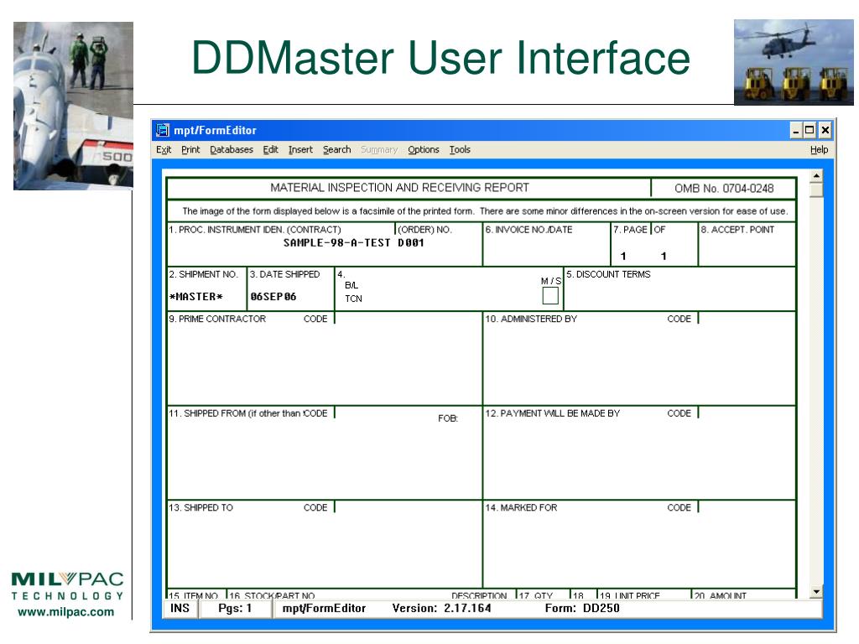Click the contract value SAMPLE-98-A-TEST

(x=337, y=243)
